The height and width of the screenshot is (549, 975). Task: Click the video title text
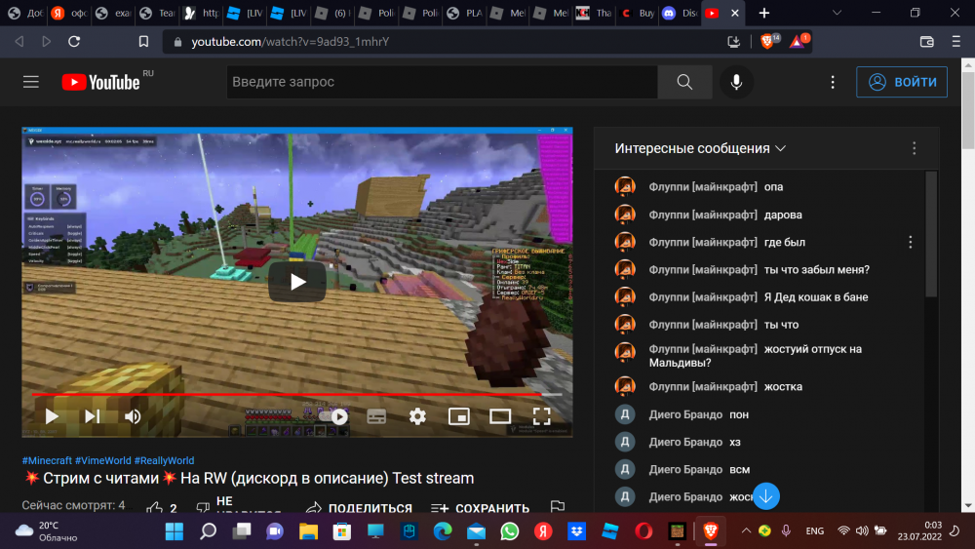249,478
